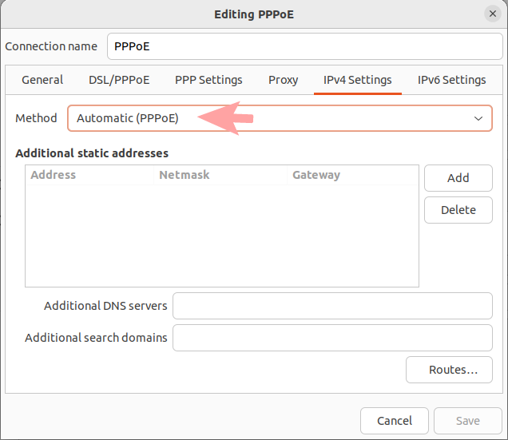This screenshot has height=440, width=508.
Task: Focus the Additional DNS servers field
Action: pyautogui.click(x=332, y=306)
